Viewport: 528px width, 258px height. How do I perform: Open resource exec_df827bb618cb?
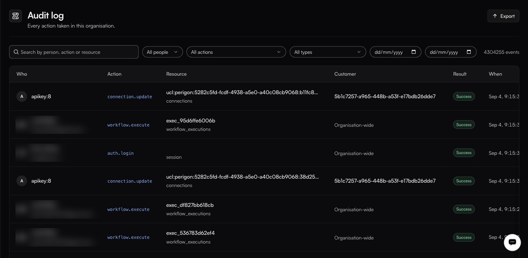point(190,205)
